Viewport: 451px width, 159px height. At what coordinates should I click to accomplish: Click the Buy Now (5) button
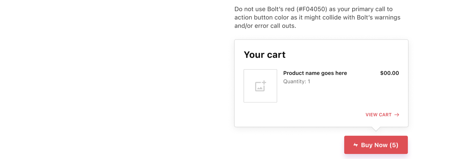click(x=376, y=145)
